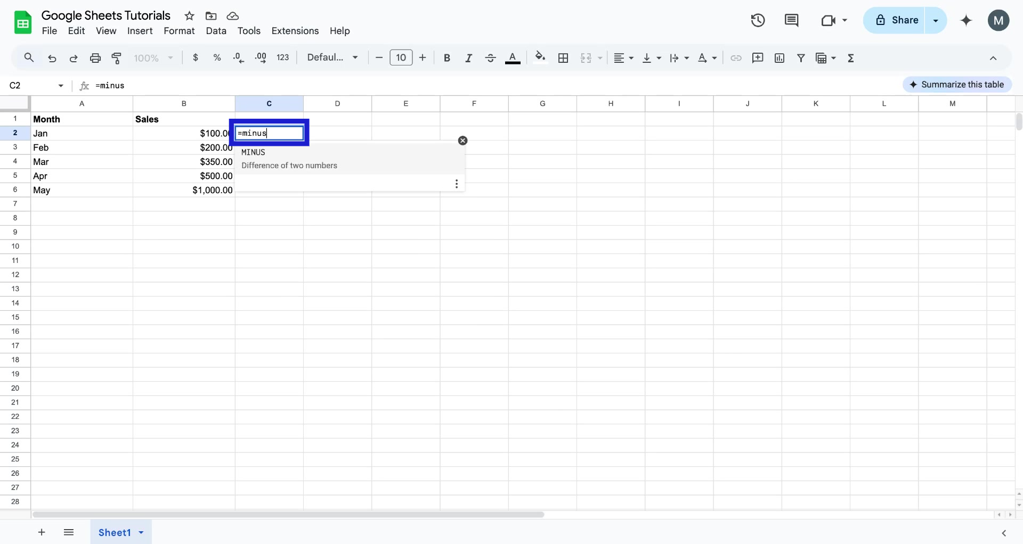1023x544 pixels.
Task: Toggle italic formatting
Action: pyautogui.click(x=468, y=57)
